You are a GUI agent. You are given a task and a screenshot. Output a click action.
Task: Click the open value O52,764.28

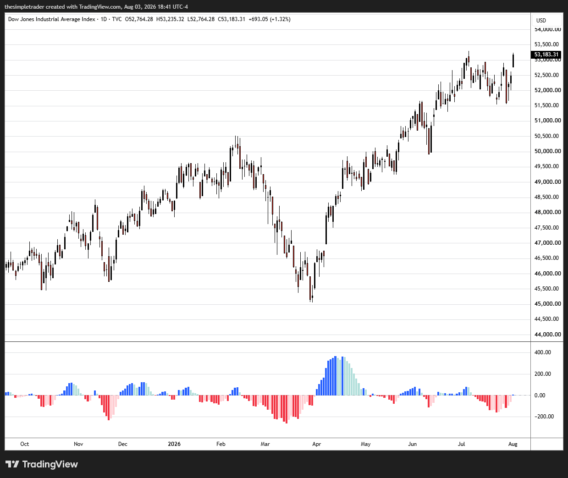click(x=139, y=19)
